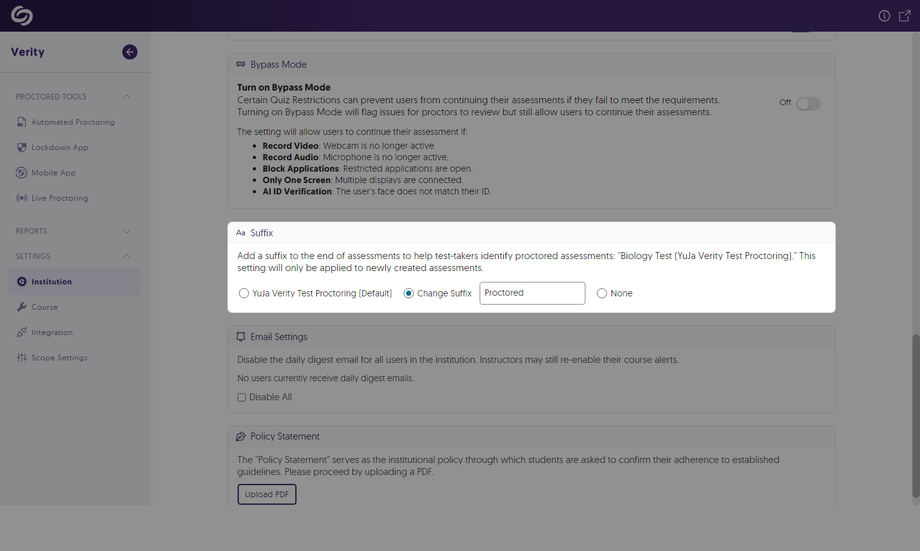920x551 pixels.
Task: Select the None suffix radio button
Action: (x=602, y=293)
